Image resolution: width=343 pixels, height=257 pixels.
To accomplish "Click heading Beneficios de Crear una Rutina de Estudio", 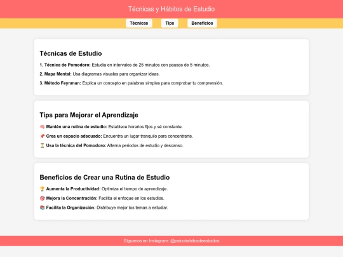I will pos(105,178).
